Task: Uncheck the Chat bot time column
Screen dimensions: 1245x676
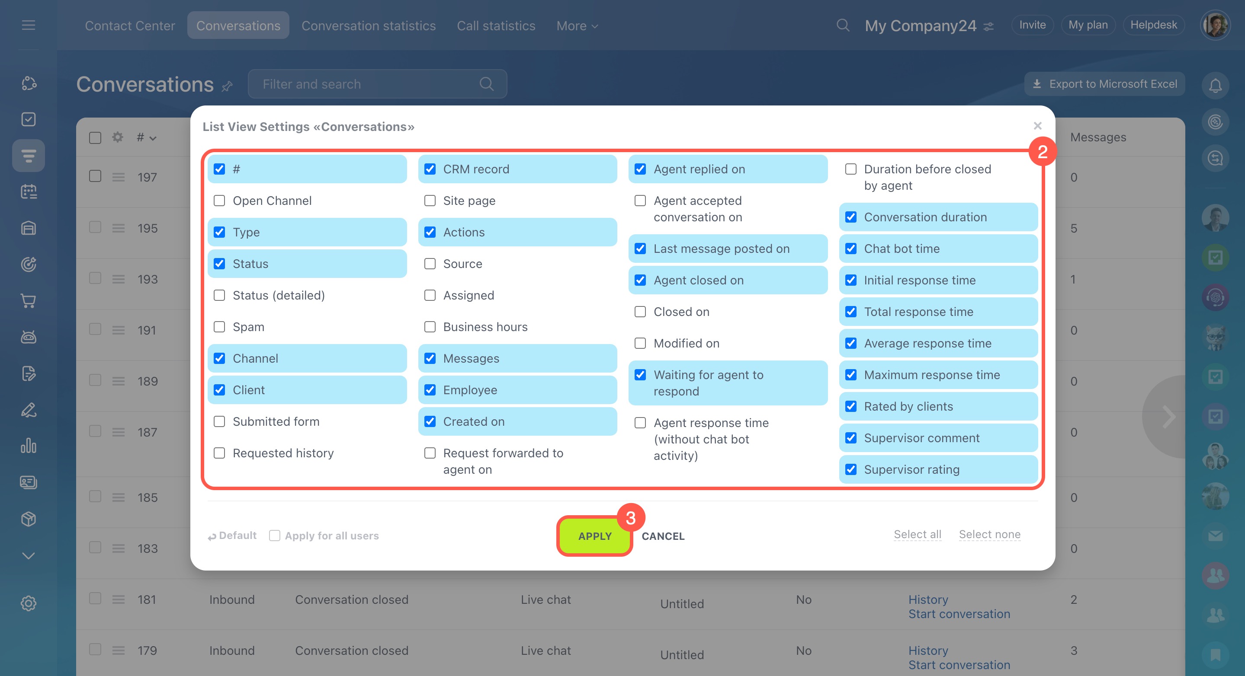Action: 850,249
